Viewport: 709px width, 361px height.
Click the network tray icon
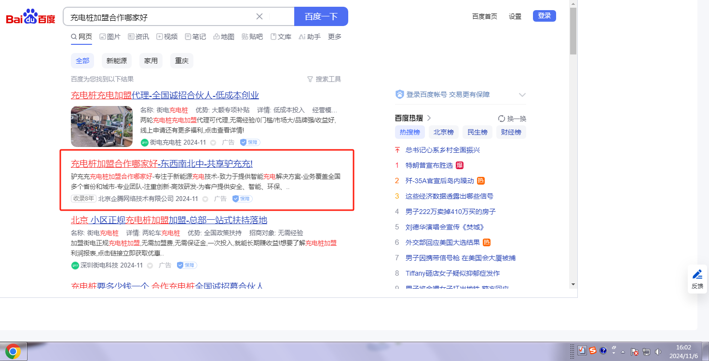[646, 352]
